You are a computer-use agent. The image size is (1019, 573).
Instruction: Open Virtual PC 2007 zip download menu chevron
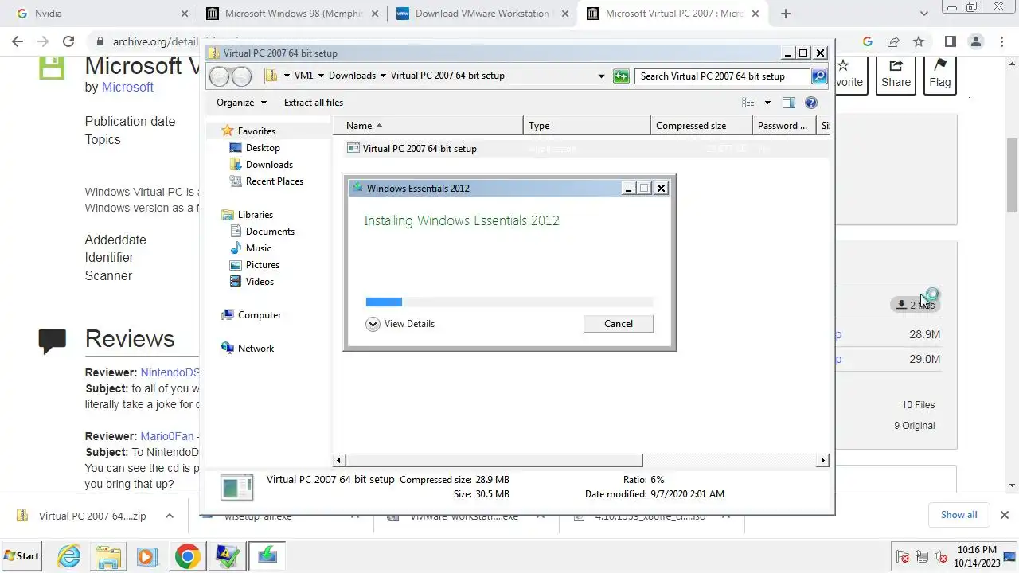170,516
